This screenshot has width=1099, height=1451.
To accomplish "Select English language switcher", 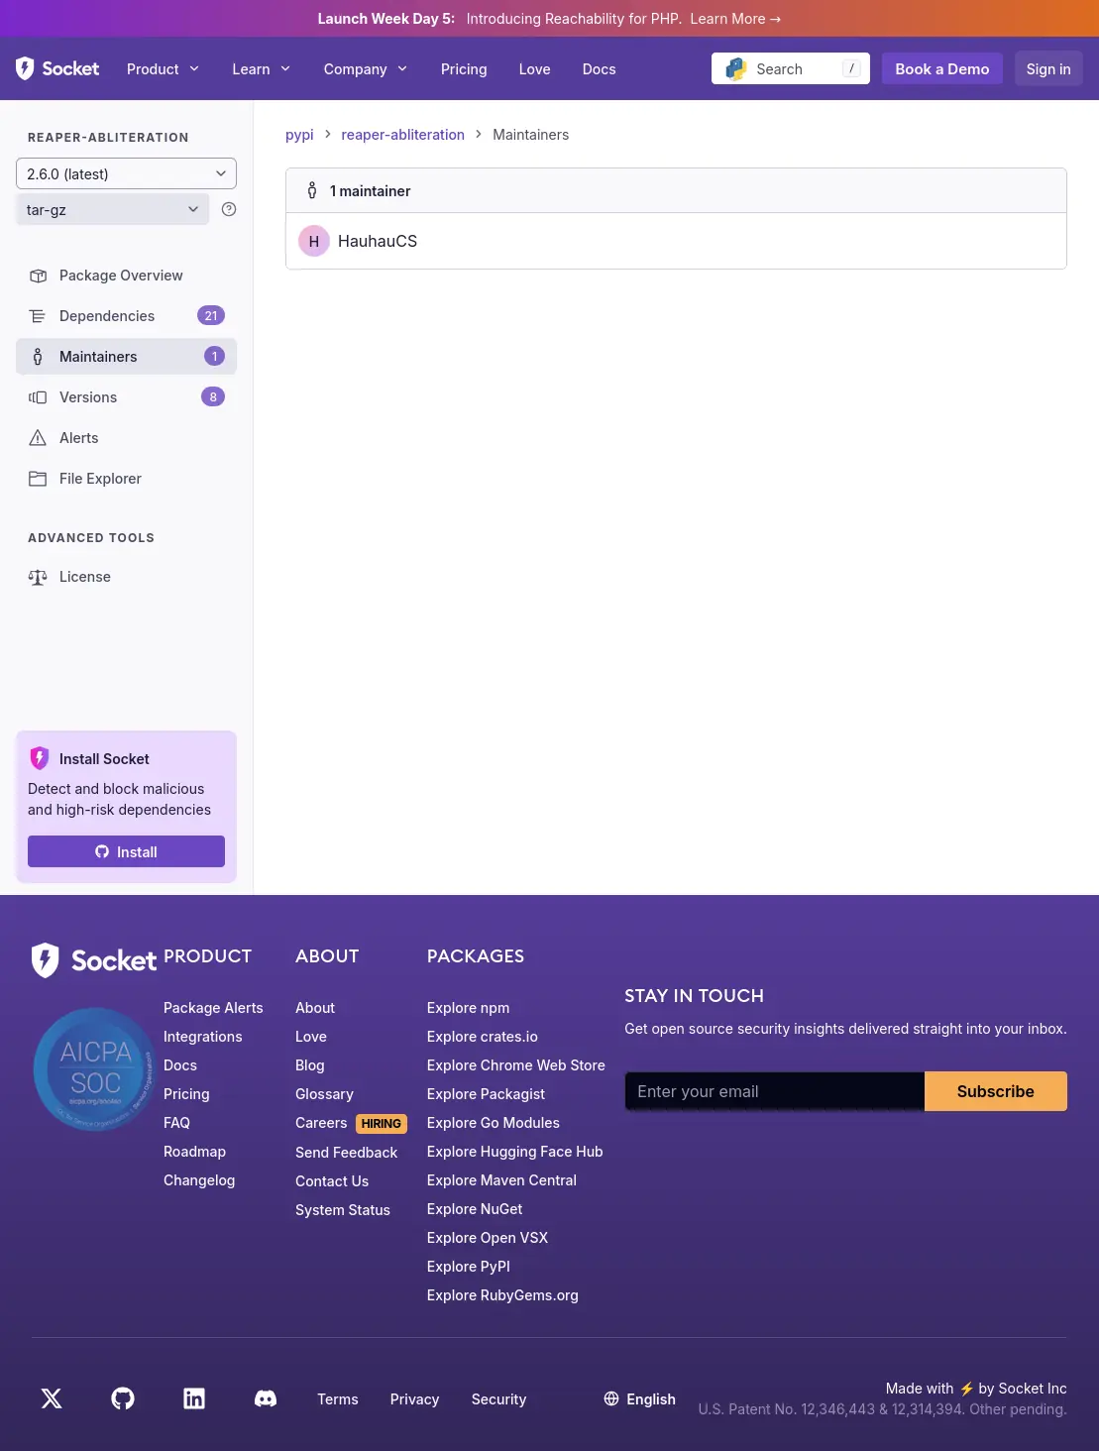I will (x=640, y=1398).
